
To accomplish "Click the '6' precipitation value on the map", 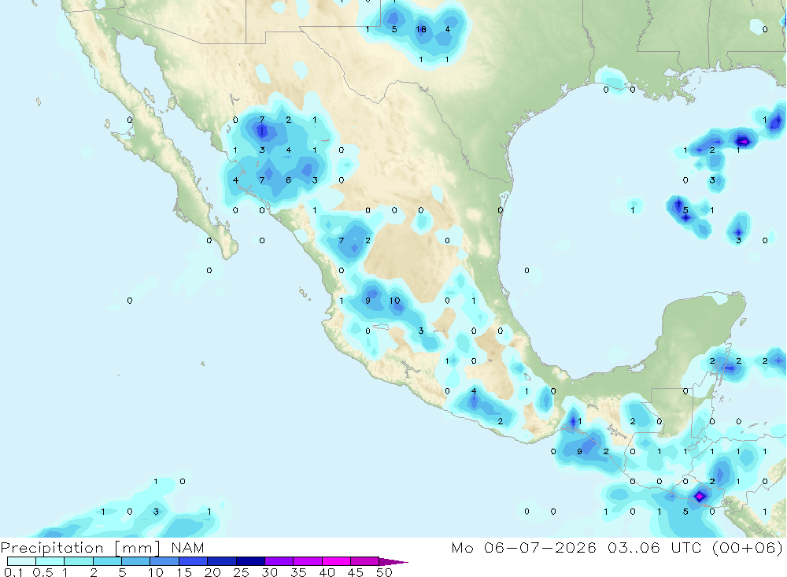I will pyautogui.click(x=288, y=179).
